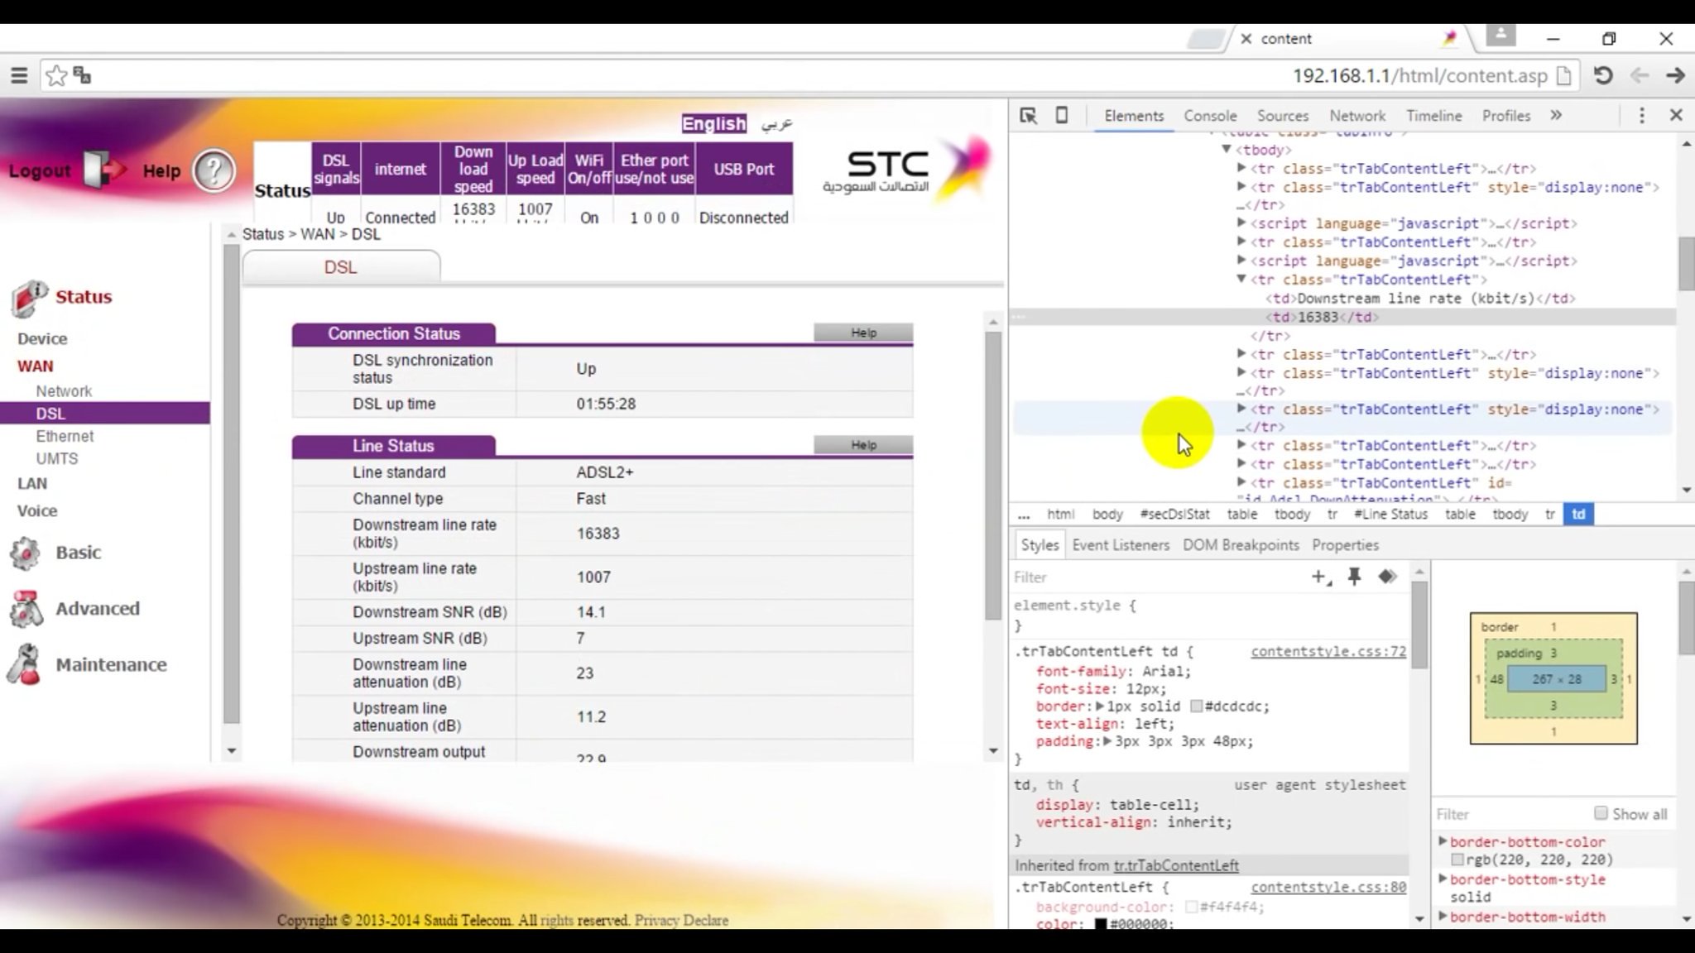
Task: Switch to the Console tab
Action: tap(1209, 116)
